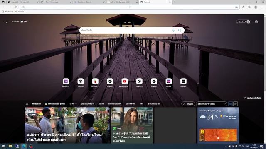Select the โควิด-19 feed tab

[x=73, y=104]
